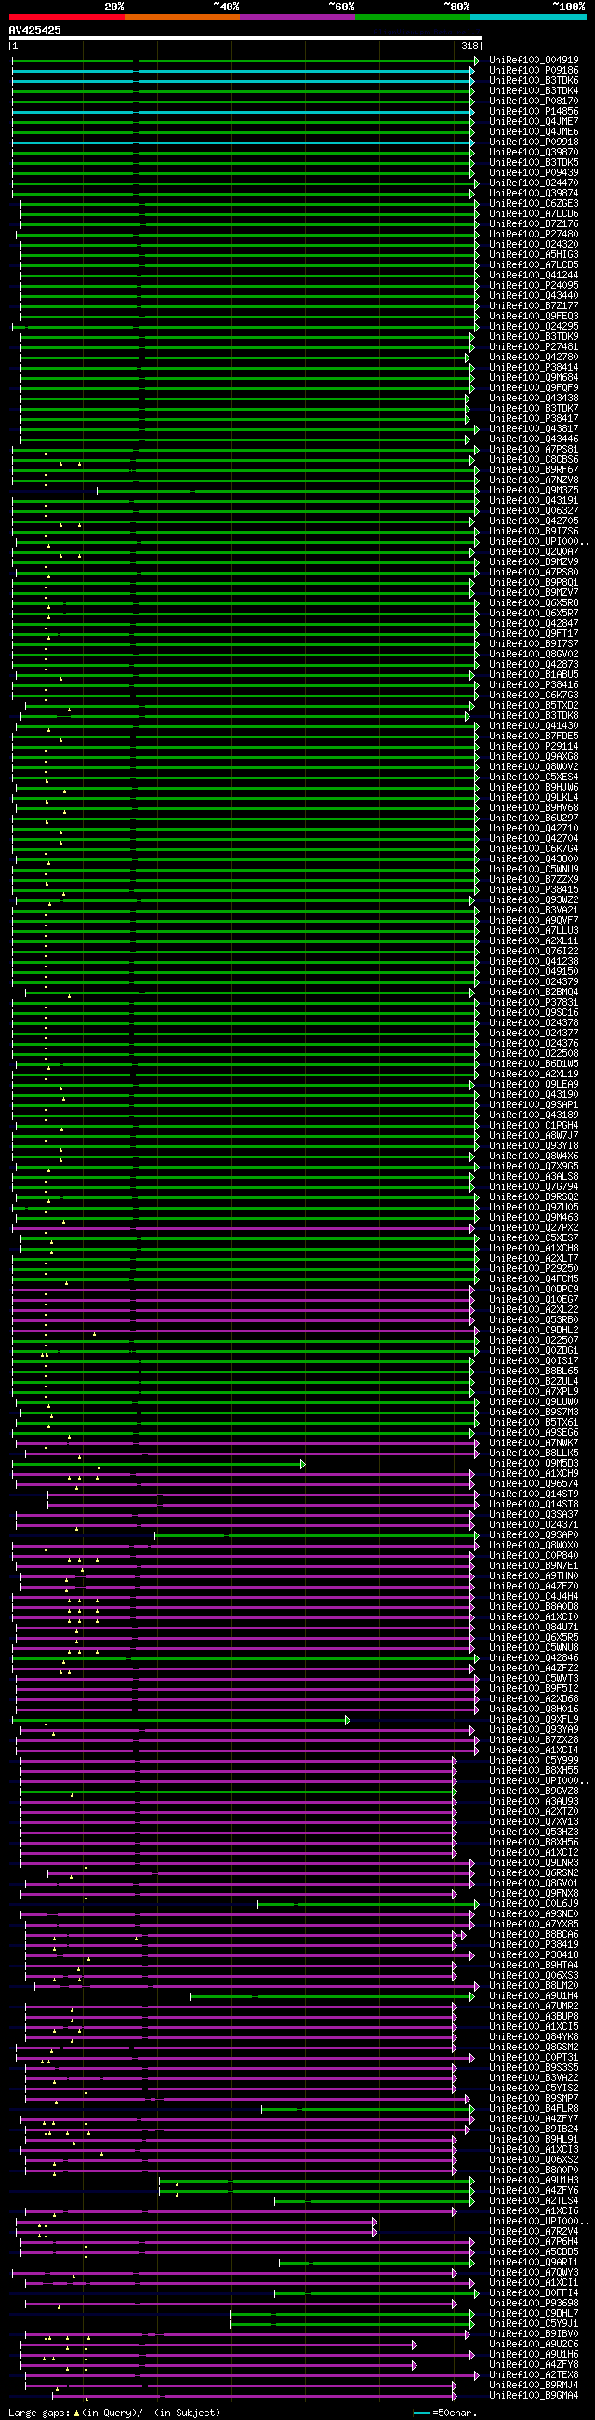Select label UniRef100_C9DHL2
595x2420 pixels.
point(533,1332)
